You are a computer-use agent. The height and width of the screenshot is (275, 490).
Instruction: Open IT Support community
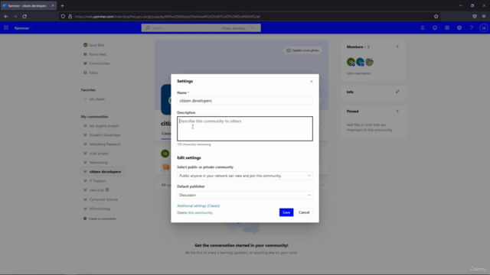pos(97,181)
